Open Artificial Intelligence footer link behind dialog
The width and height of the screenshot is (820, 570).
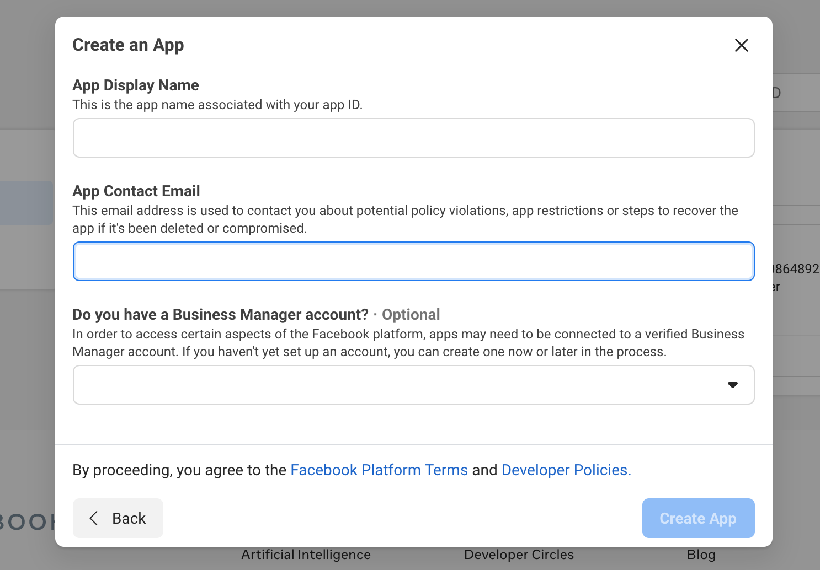click(x=306, y=555)
